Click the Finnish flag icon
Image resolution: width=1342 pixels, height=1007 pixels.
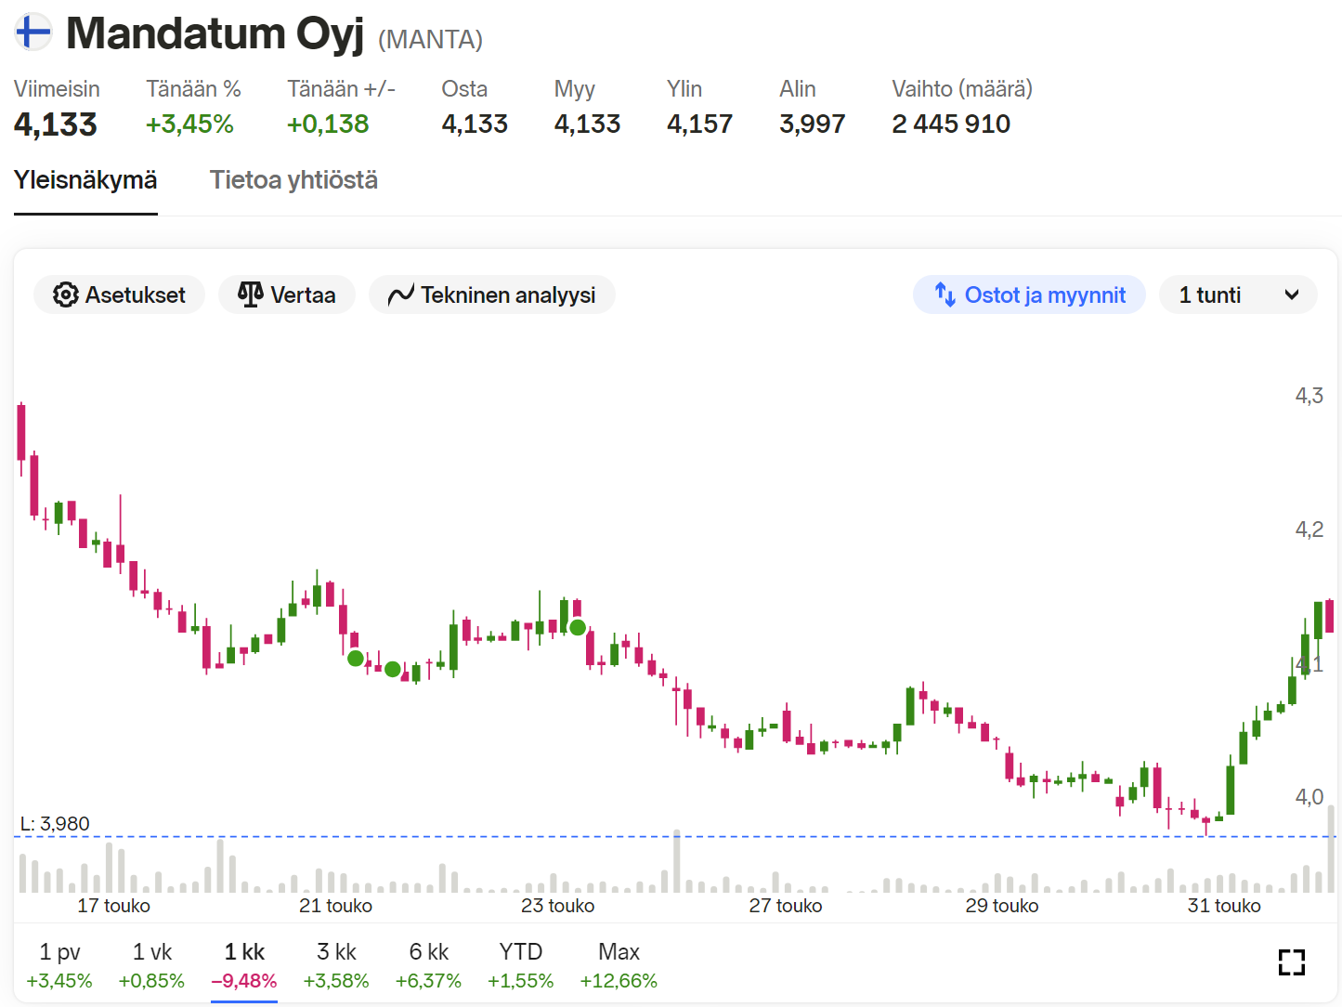33,32
